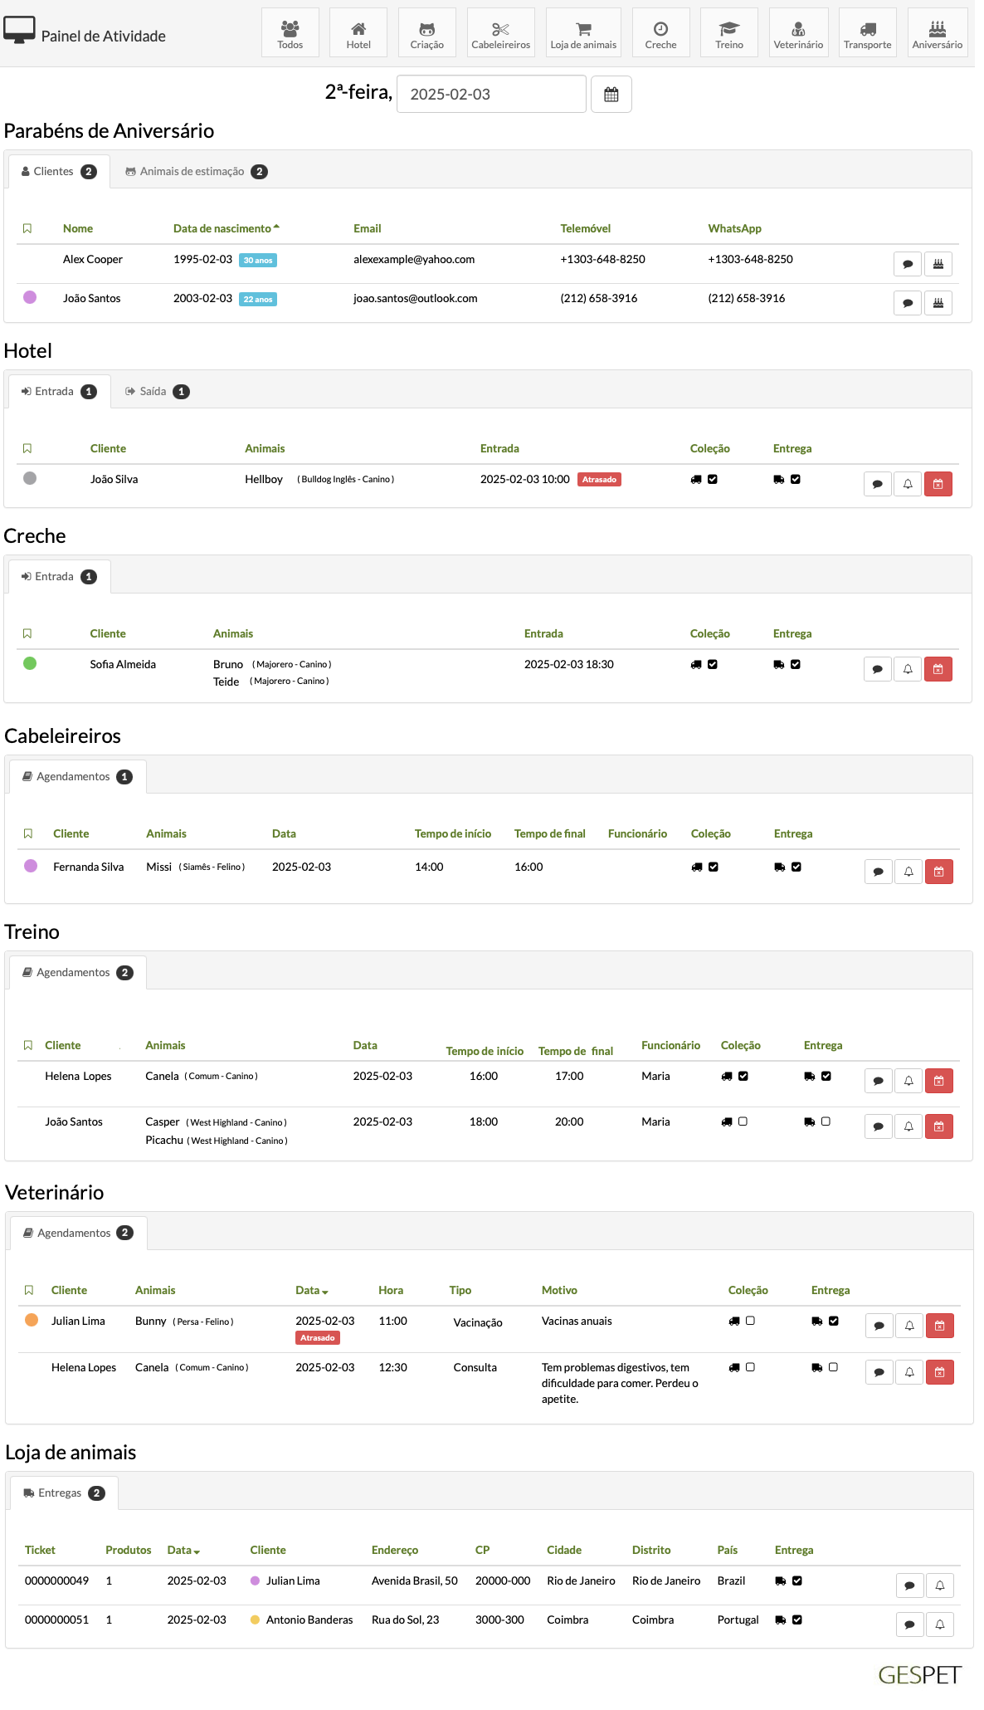Click bell notification icon for João Silva hotel entry
Image resolution: width=984 pixels, height=1710 pixels.
[x=908, y=484]
